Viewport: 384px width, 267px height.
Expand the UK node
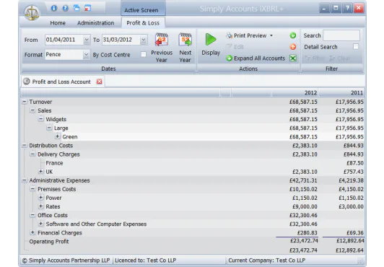(41, 172)
